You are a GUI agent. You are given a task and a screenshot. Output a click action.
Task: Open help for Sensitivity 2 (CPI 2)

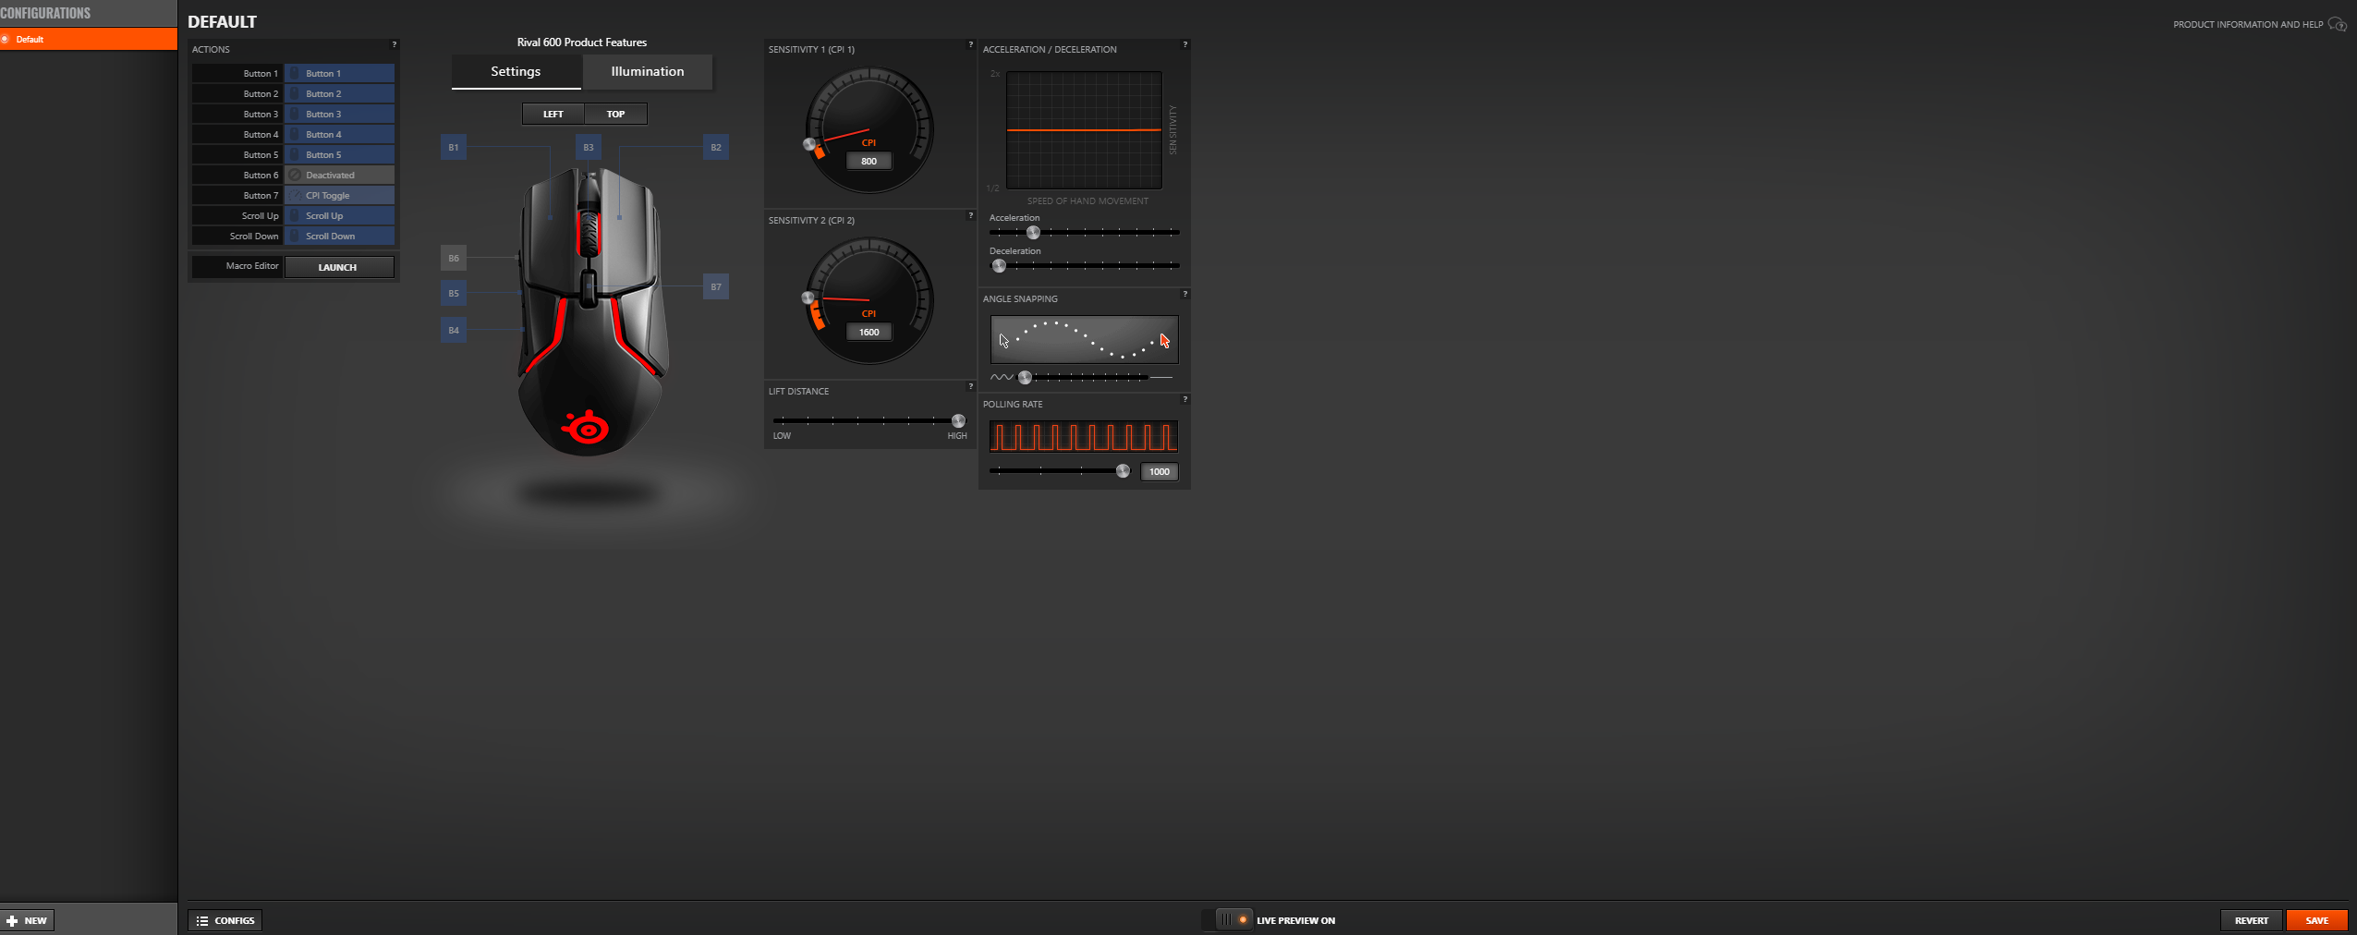pos(970,215)
